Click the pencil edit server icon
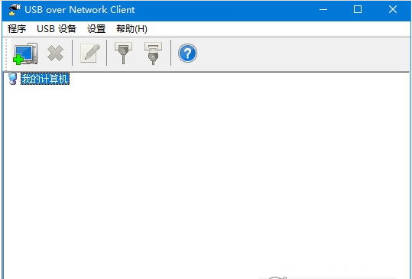Screen dimensions: 412x279 click(x=90, y=54)
